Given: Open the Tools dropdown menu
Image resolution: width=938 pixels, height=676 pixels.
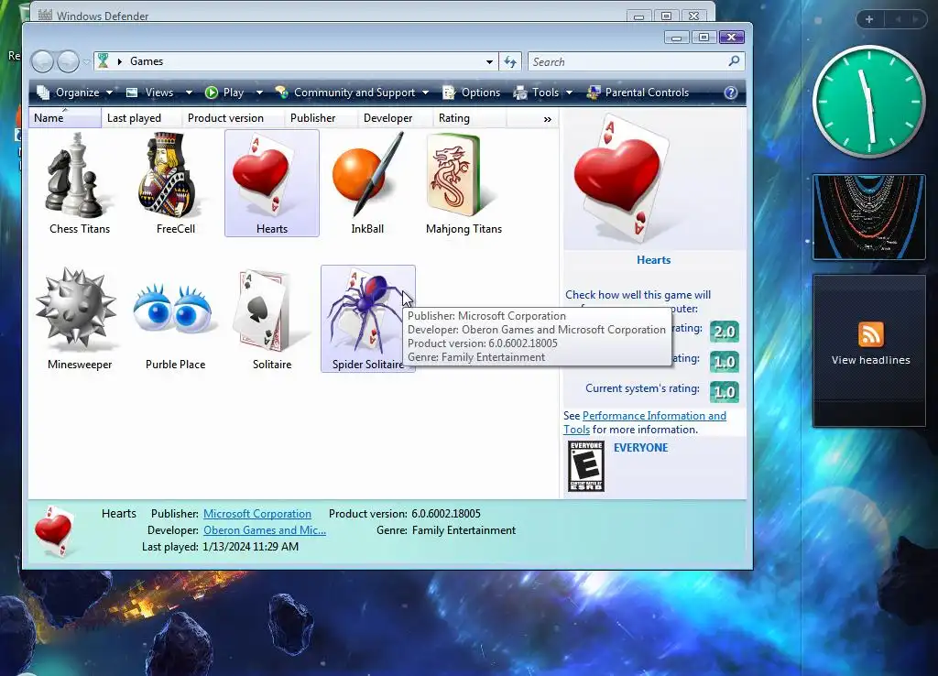Looking at the screenshot, I should (543, 93).
